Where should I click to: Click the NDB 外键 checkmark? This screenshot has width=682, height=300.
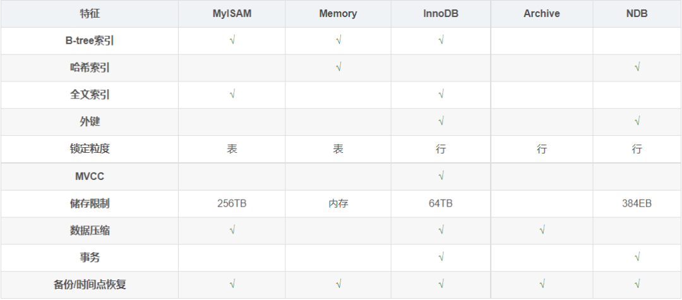click(x=637, y=121)
